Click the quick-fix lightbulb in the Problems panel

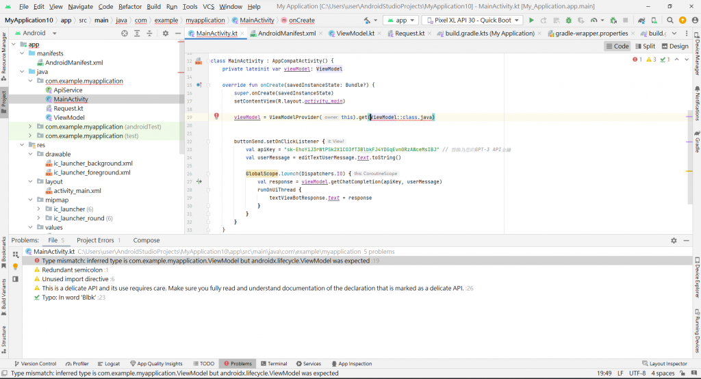(15, 266)
